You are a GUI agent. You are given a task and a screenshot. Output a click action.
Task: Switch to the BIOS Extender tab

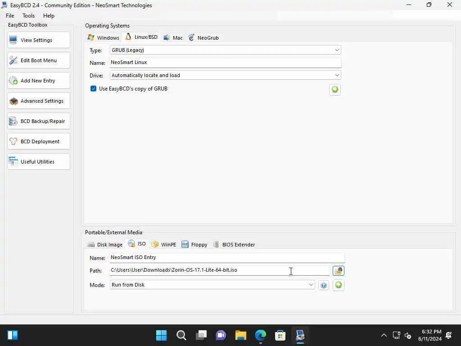pyautogui.click(x=234, y=245)
